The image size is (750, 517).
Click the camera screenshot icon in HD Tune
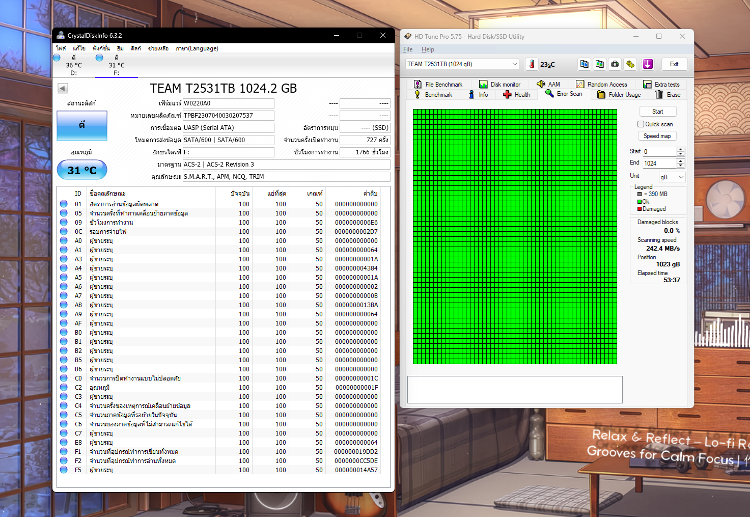615,64
